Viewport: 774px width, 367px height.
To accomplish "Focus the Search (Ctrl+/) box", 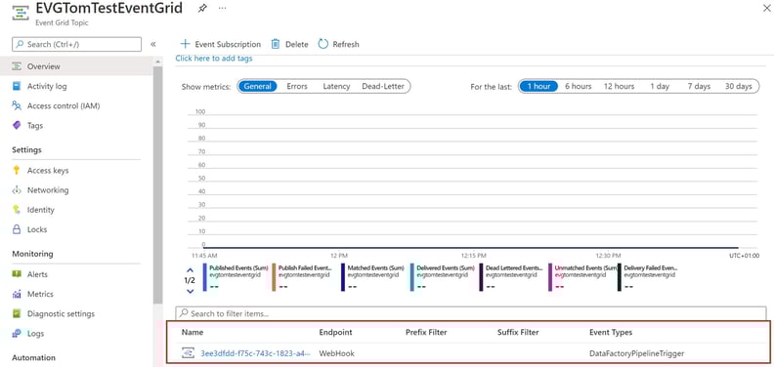I will pyautogui.click(x=76, y=44).
